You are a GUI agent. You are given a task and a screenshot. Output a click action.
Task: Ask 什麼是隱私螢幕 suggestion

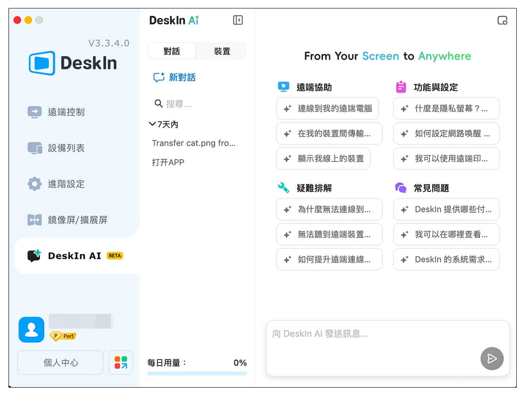(446, 108)
